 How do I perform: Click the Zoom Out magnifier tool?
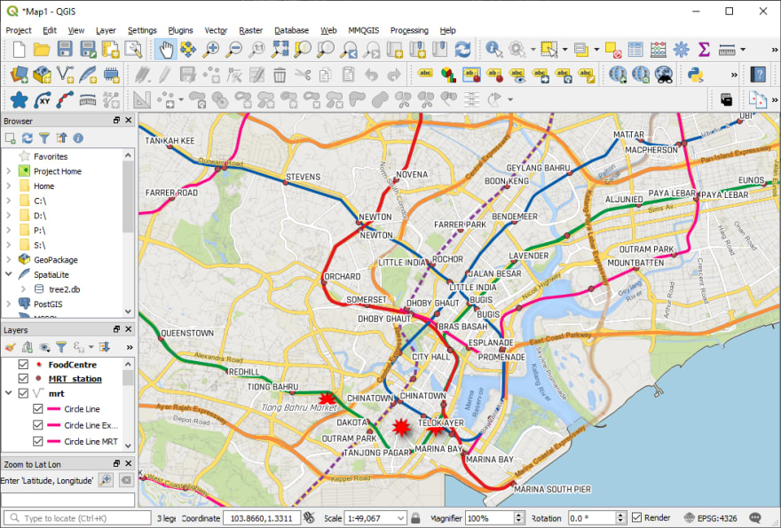(234, 50)
